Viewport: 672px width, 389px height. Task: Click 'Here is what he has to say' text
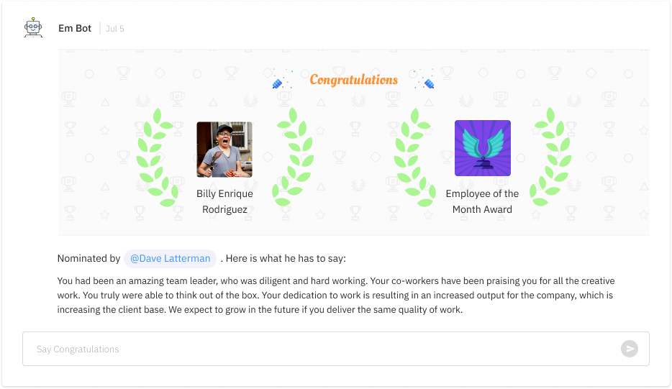click(x=286, y=259)
